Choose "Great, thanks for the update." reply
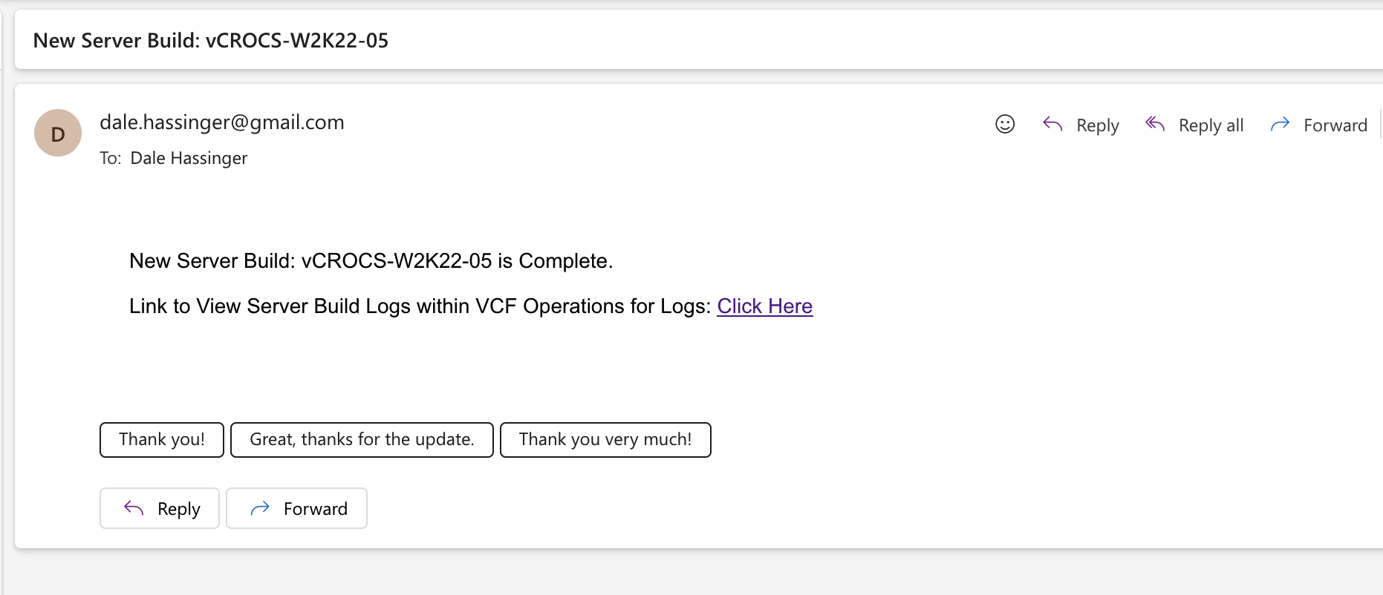 pyautogui.click(x=362, y=440)
